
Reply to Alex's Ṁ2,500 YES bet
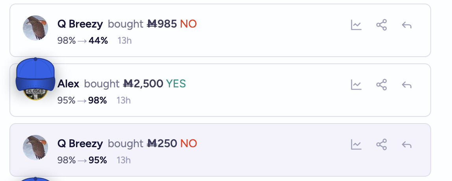click(406, 85)
